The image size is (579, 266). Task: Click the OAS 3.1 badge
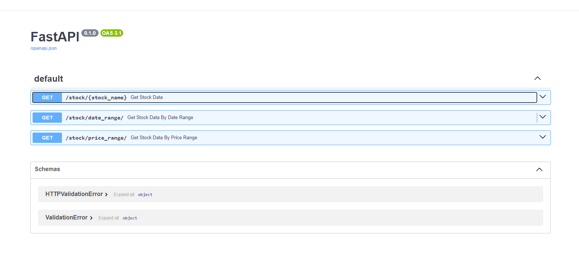112,33
